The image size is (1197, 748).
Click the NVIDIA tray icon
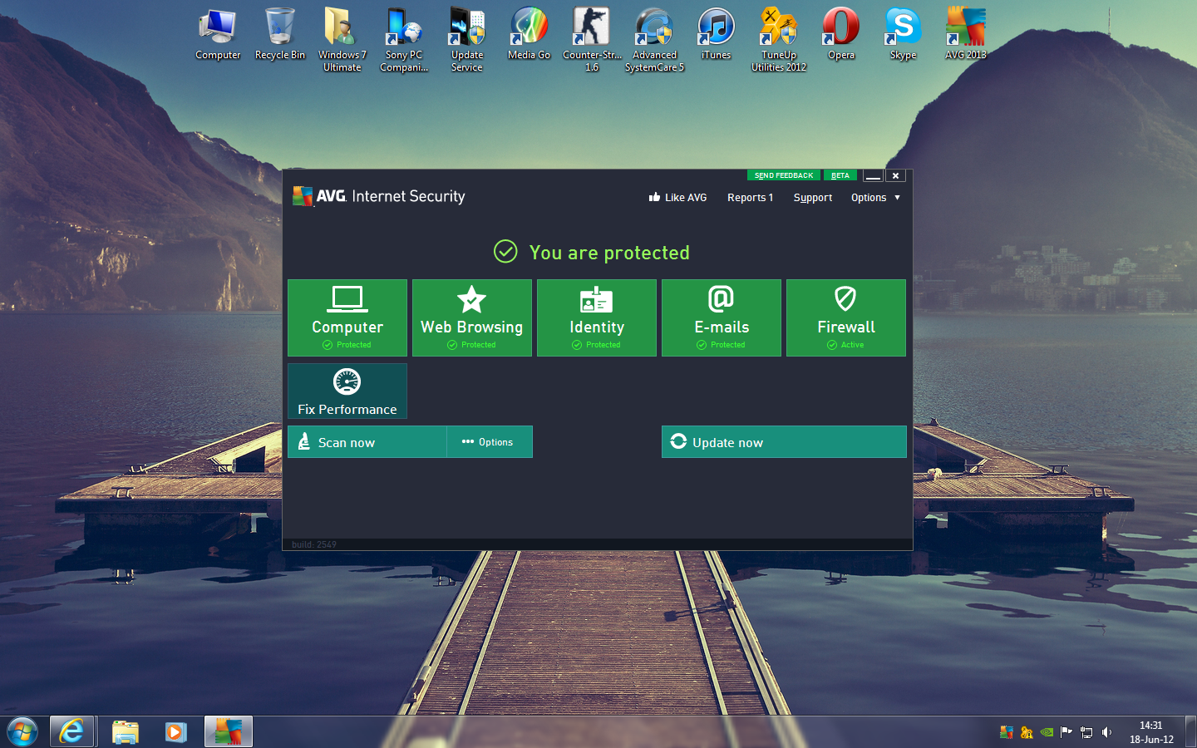click(x=1047, y=732)
